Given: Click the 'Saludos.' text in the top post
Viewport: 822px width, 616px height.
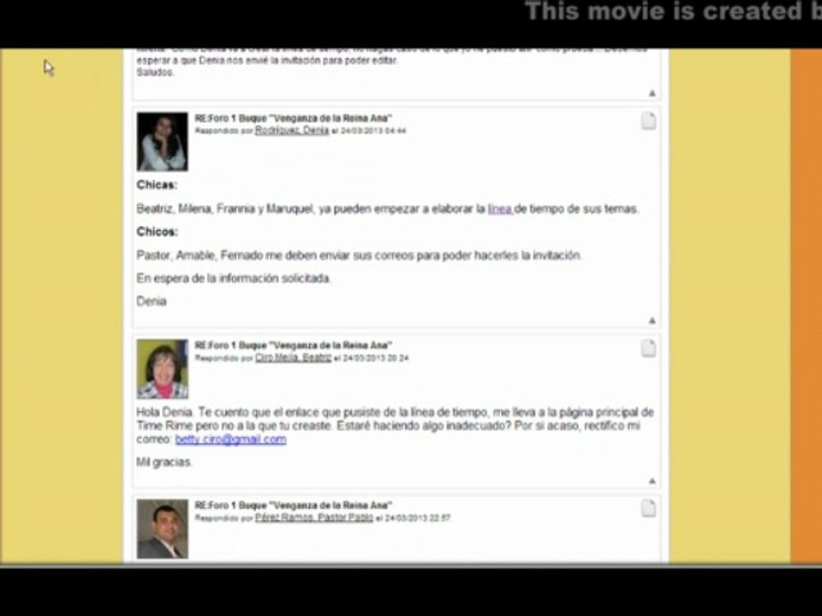Looking at the screenshot, I should pyautogui.click(x=155, y=72).
